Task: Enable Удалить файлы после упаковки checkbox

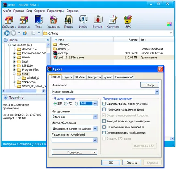Action: click(104, 104)
